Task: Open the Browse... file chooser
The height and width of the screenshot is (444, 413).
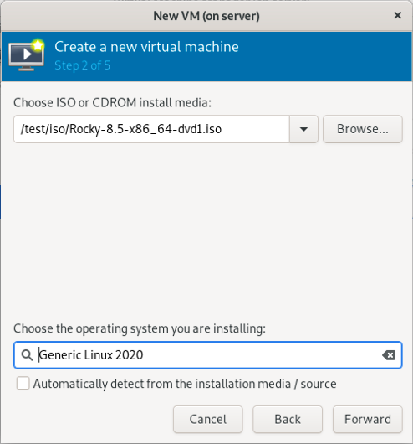Action: pos(363,129)
